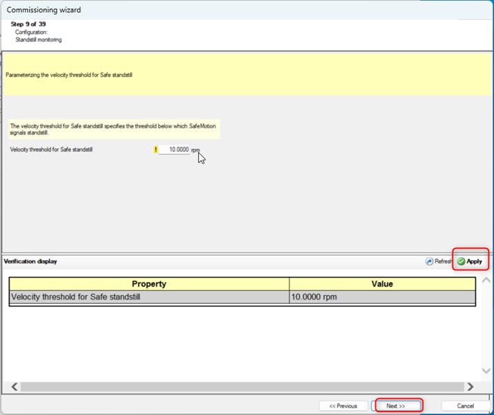Cancel the commissioning wizard
The height and width of the screenshot is (415, 494).
(465, 406)
